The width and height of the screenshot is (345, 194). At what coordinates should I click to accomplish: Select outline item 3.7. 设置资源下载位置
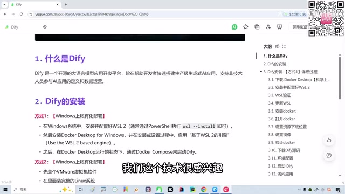tap(287, 127)
